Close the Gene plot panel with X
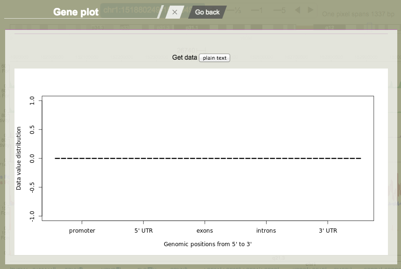Screen dimensions: 401x269 pyautogui.click(x=175, y=12)
